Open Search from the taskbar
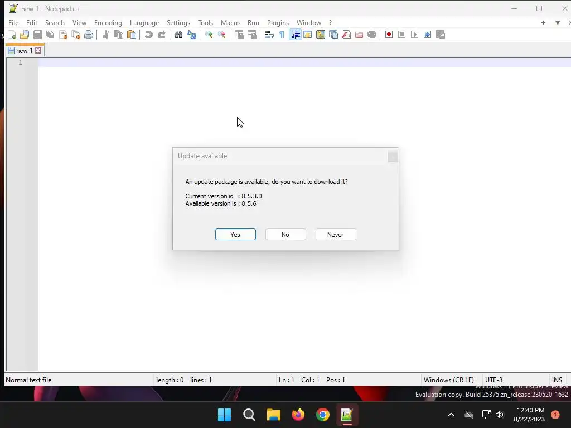This screenshot has width=571, height=428. click(249, 415)
